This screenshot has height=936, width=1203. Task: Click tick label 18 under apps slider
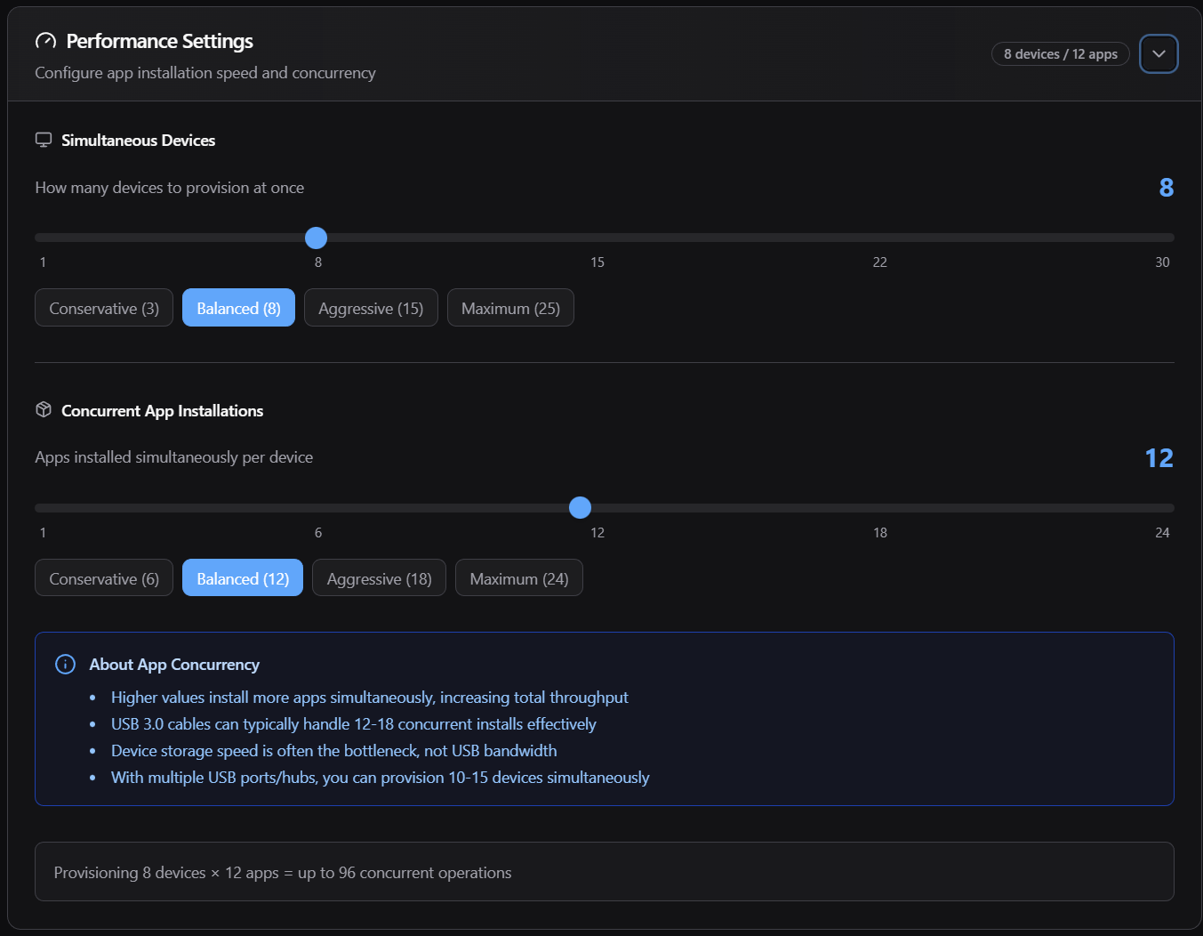(x=880, y=533)
